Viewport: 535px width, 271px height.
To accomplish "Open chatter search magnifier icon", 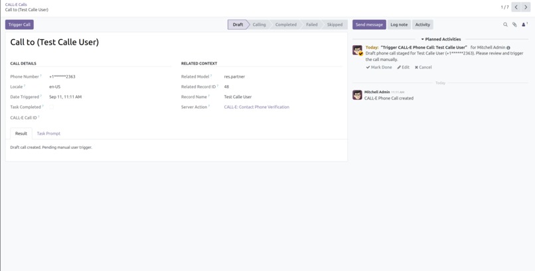I will [505, 25].
